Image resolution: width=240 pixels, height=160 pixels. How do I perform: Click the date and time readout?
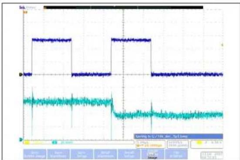point(212,156)
